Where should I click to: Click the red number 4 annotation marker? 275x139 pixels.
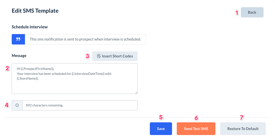[7, 105]
